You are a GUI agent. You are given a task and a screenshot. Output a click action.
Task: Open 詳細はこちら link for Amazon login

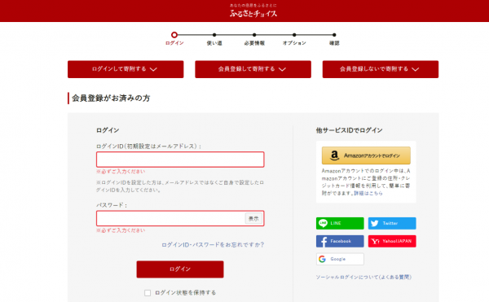[x=368, y=194]
